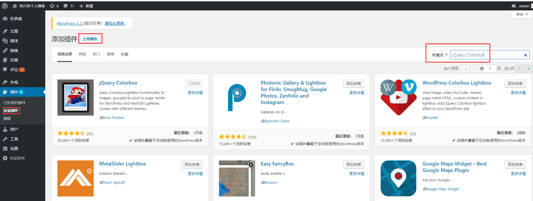This screenshot has width=533, height=201.
Task: Install MetaSlider Lightbox with 现在安装
Action: (192, 164)
